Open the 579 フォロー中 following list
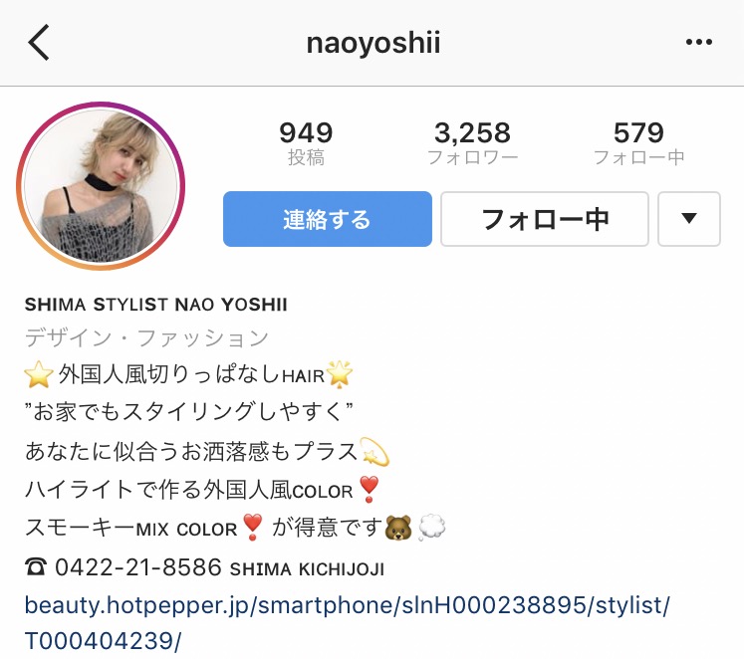The width and height of the screenshot is (744, 659). 638,143
